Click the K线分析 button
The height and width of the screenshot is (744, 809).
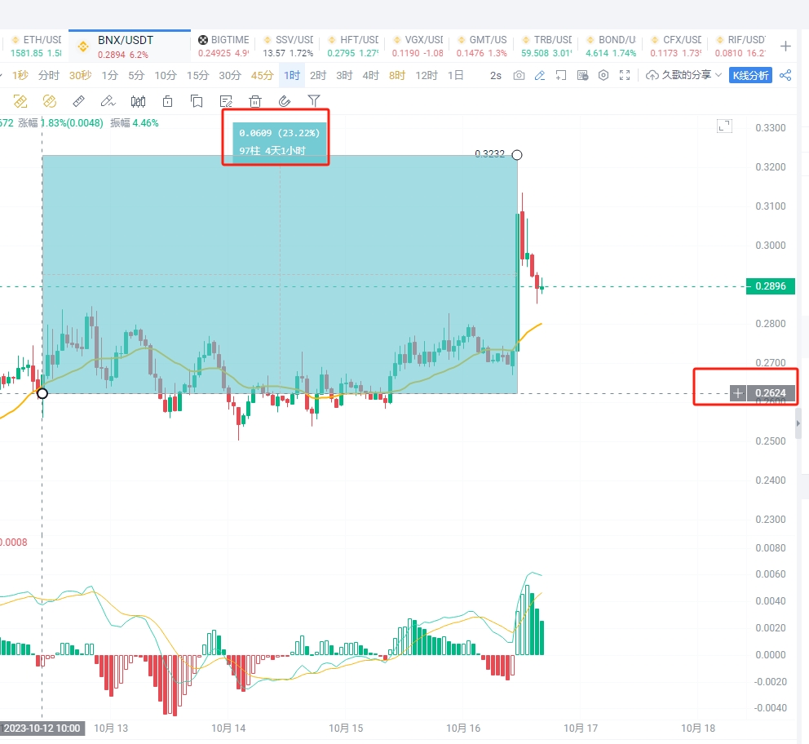[x=749, y=74]
